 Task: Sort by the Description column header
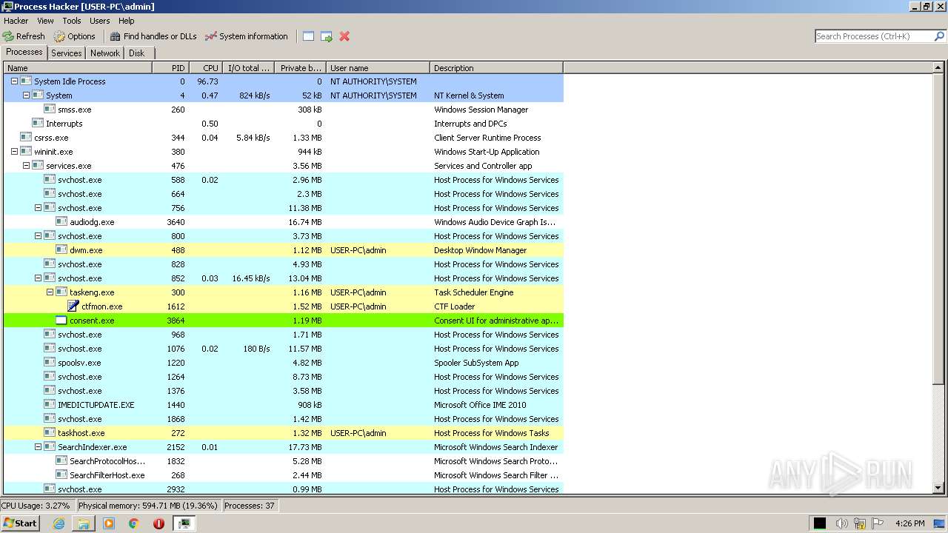coord(496,68)
